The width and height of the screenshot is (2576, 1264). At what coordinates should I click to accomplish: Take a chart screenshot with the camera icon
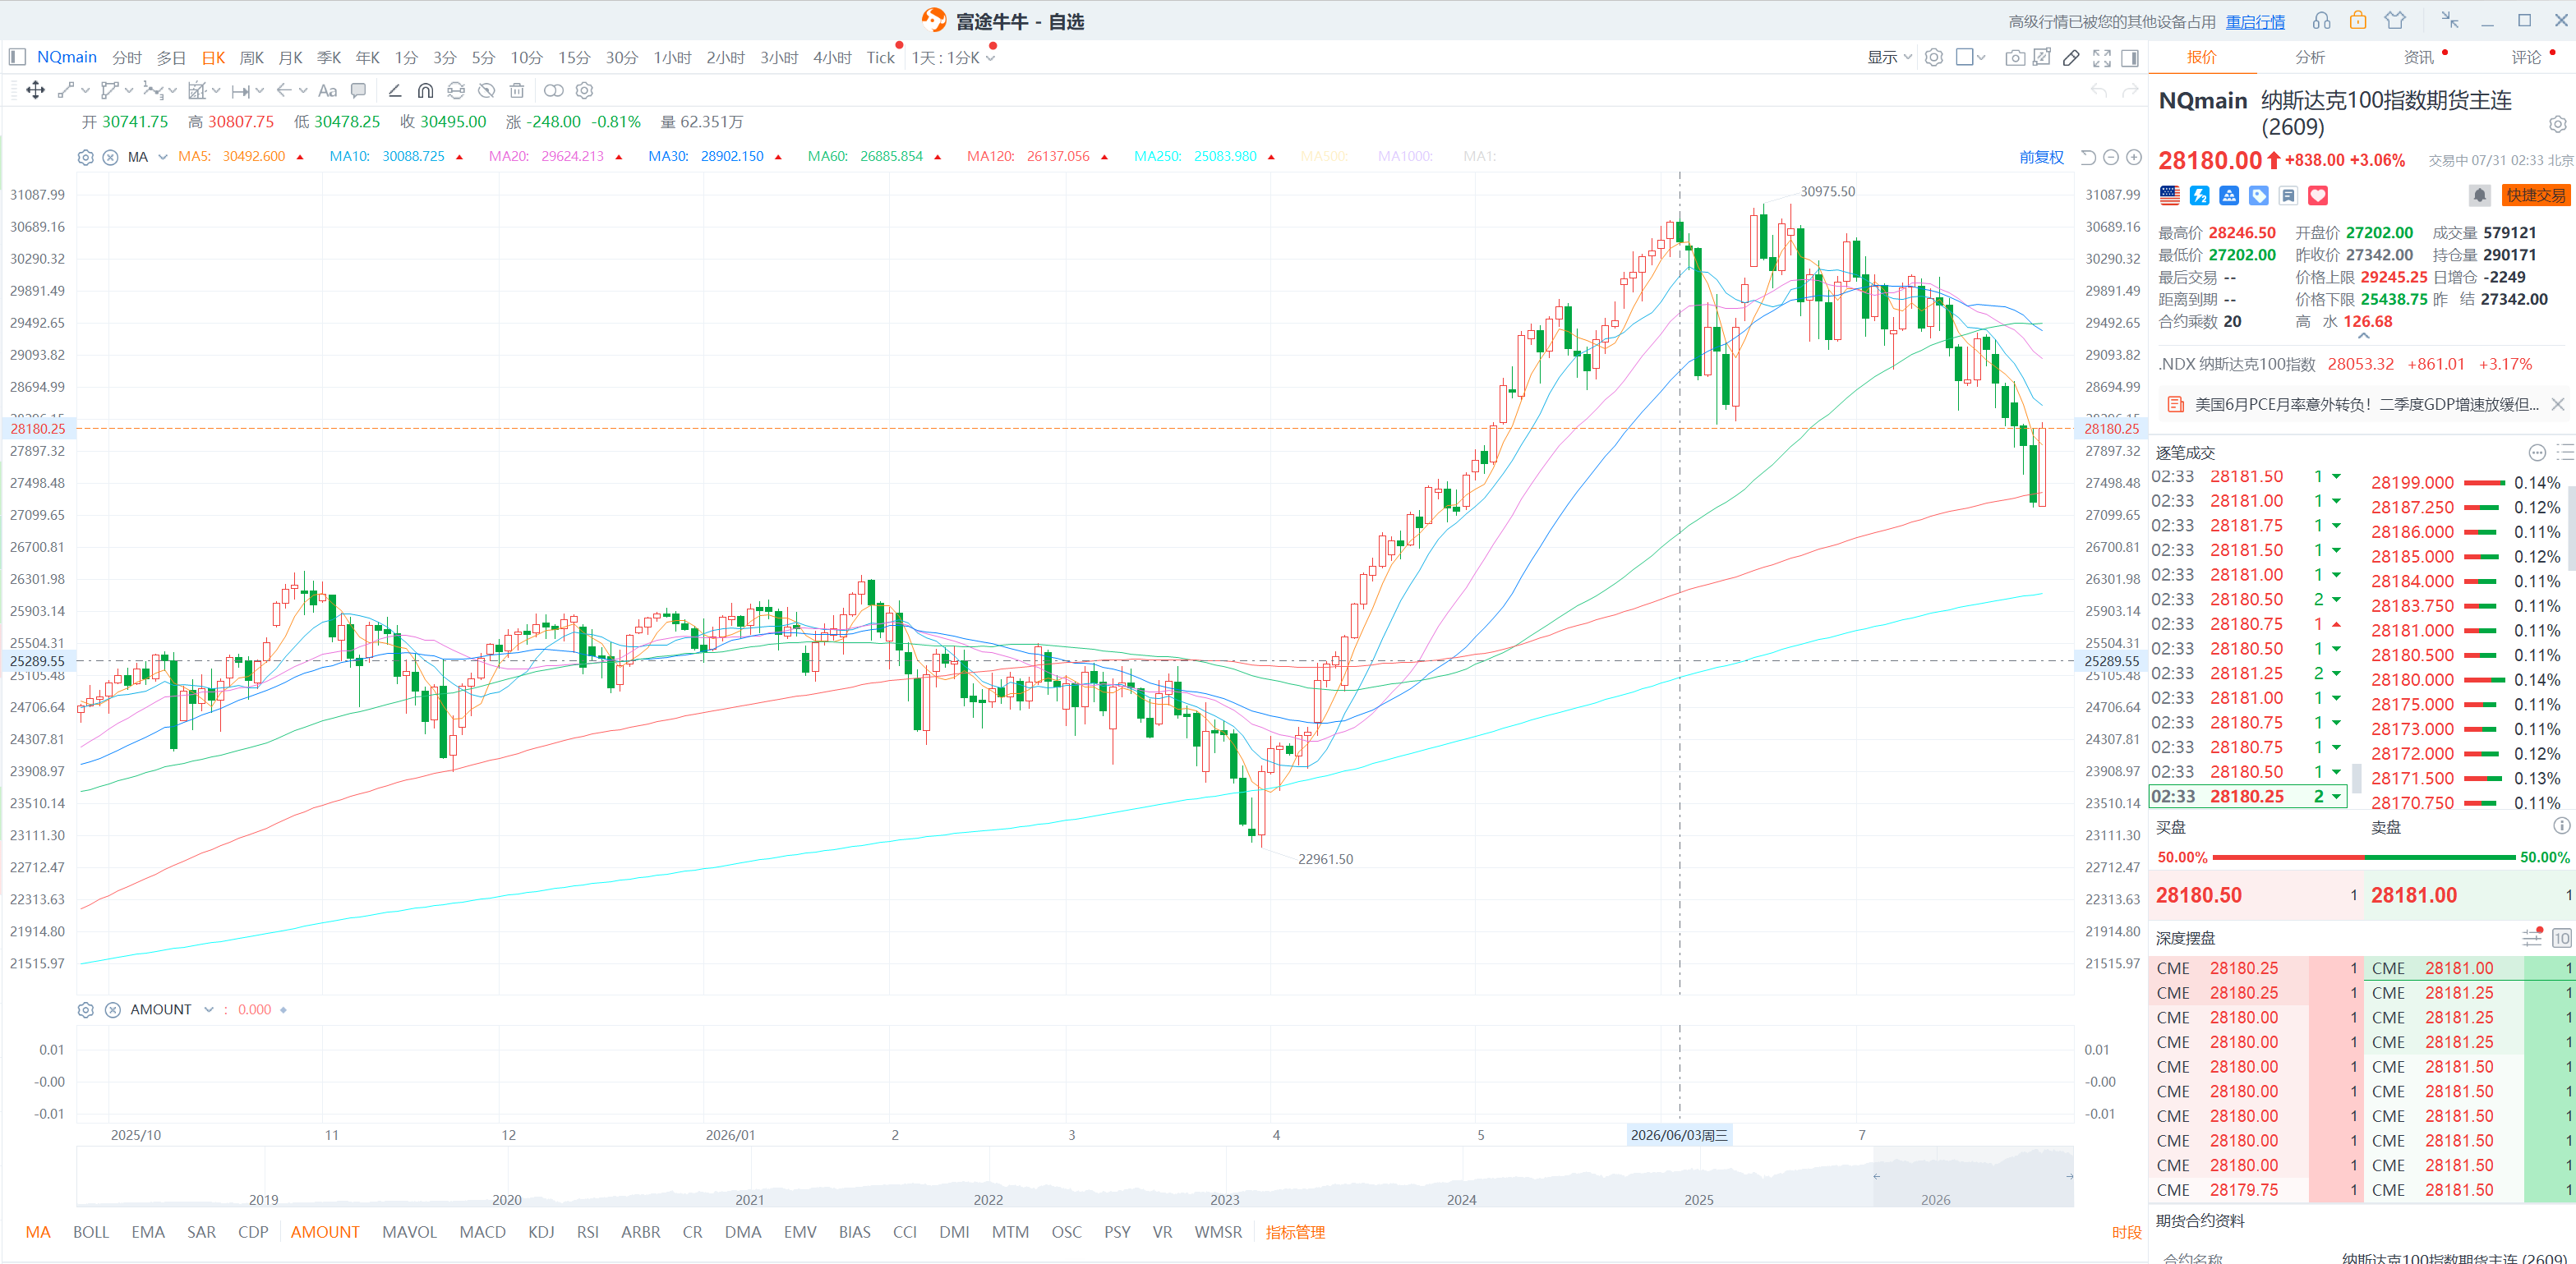point(2015,58)
